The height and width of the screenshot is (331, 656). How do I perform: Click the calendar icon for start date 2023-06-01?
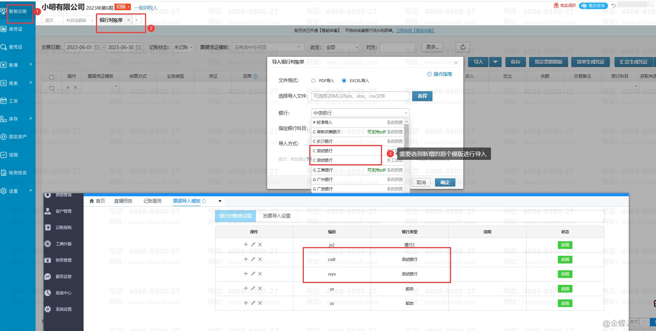pos(97,48)
